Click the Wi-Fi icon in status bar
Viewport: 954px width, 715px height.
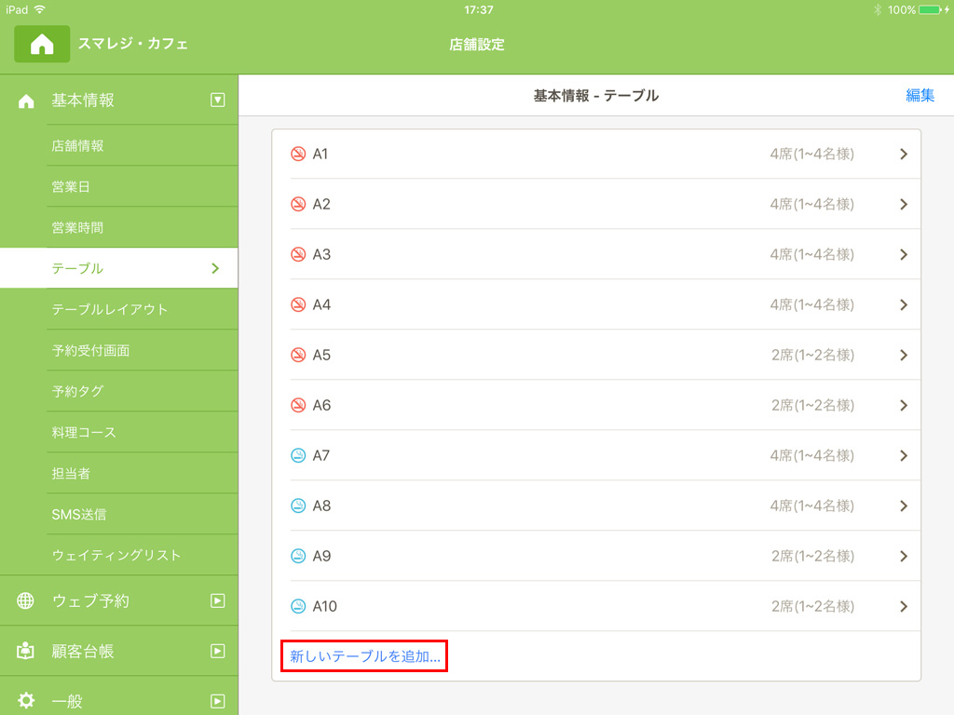pos(39,9)
